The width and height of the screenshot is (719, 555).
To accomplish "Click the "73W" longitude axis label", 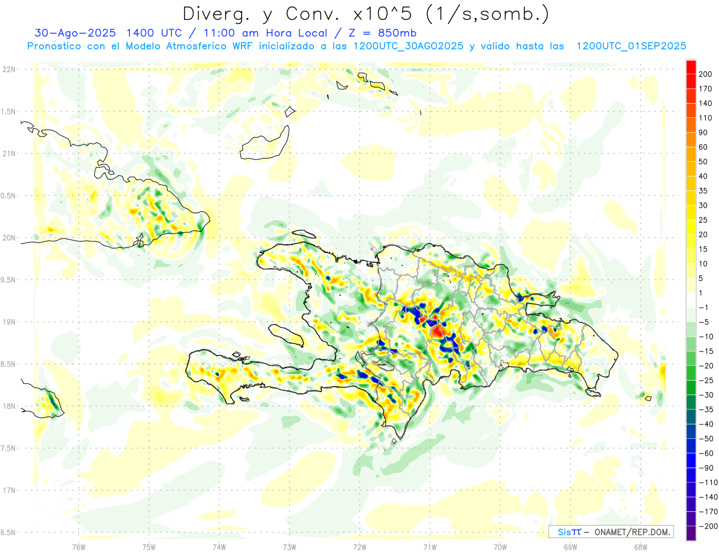I will tap(289, 547).
